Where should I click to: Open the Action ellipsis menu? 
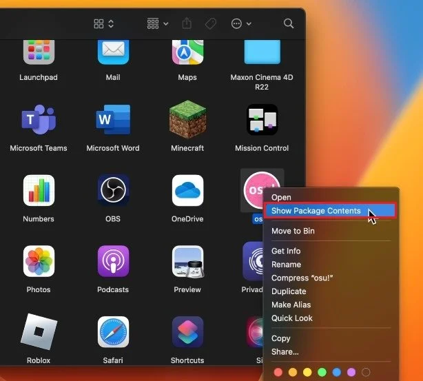(x=241, y=23)
